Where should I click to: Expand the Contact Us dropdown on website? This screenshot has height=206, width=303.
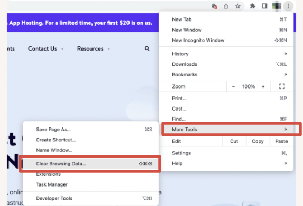(x=46, y=48)
